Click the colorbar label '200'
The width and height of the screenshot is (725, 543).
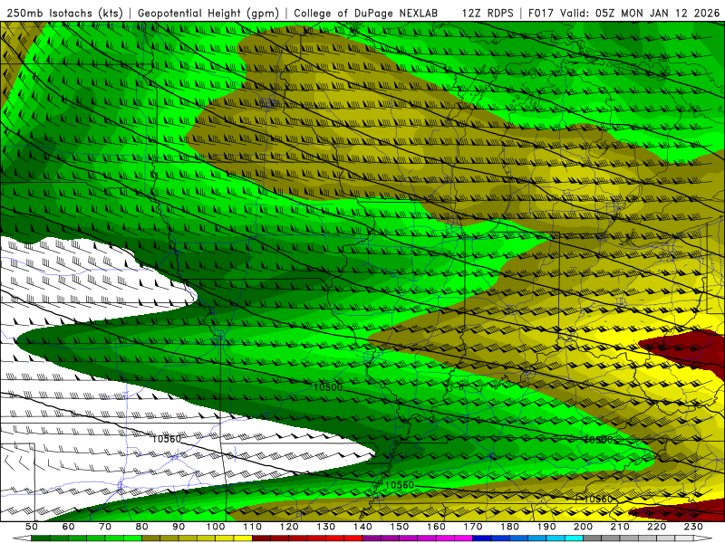[583, 527]
